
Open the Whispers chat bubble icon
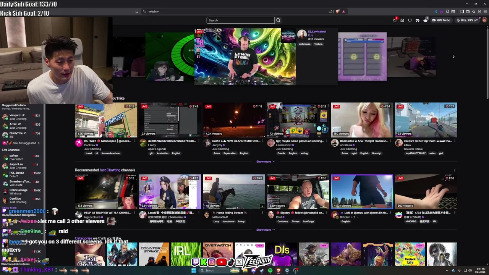[x=410, y=20]
